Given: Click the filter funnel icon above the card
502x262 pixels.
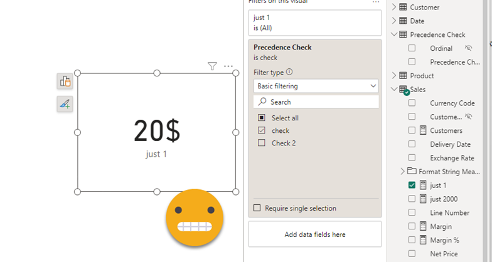Looking at the screenshot, I should (212, 66).
